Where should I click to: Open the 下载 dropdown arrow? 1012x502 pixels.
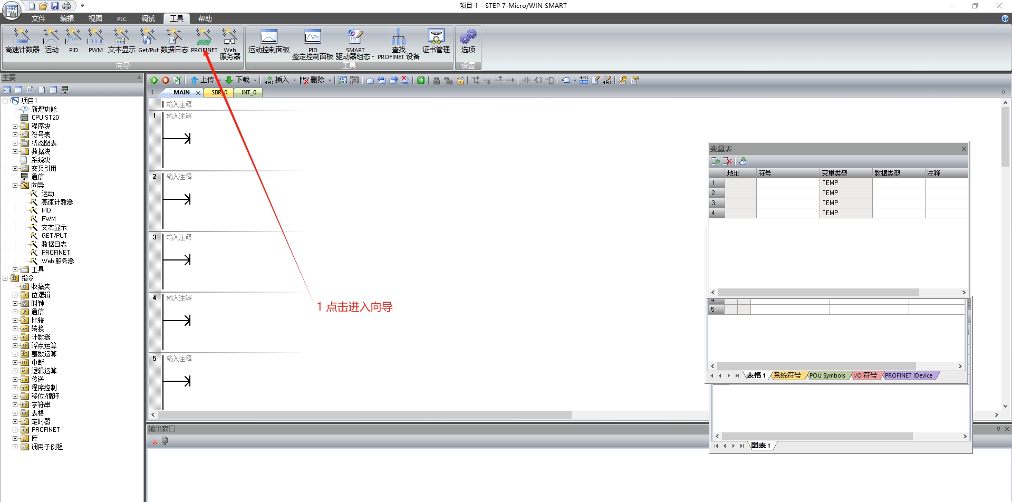(x=255, y=81)
